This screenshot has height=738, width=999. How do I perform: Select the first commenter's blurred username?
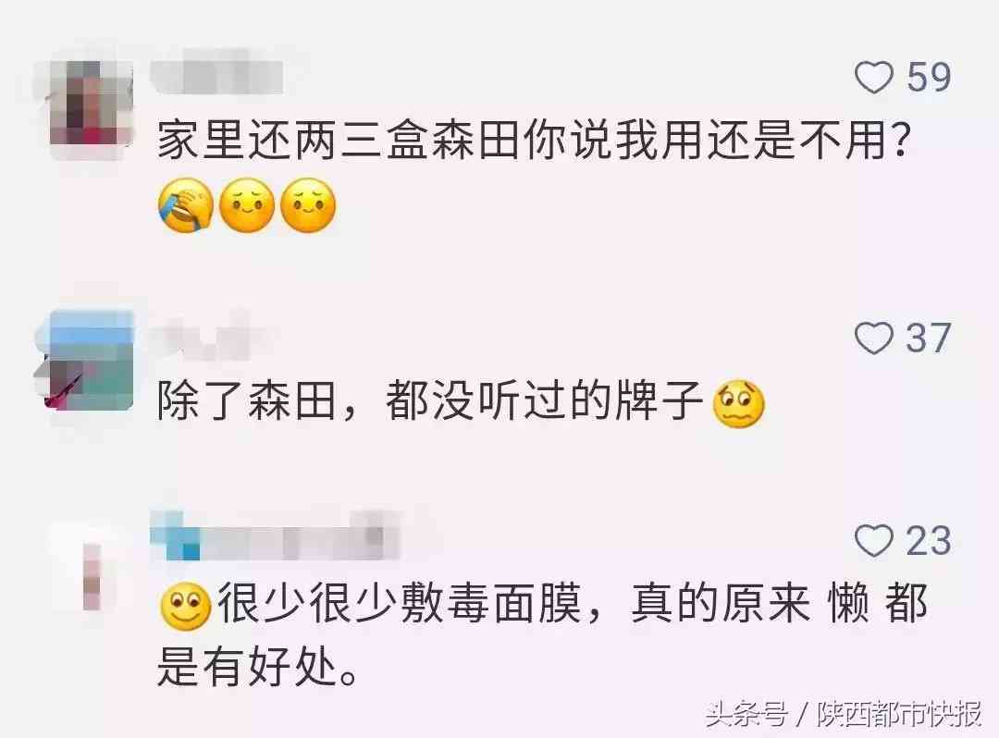216,77
